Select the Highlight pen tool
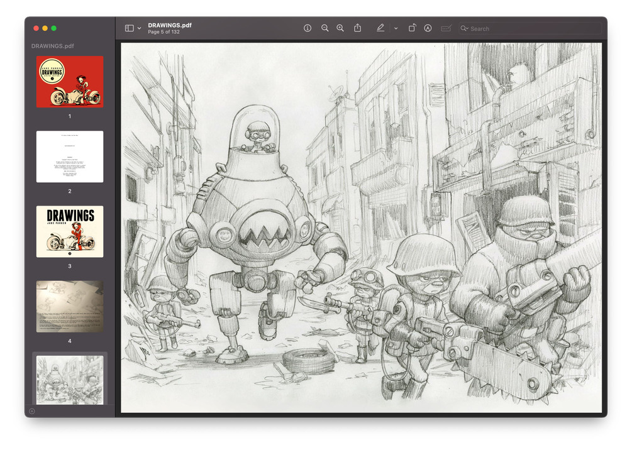This screenshot has width=632, height=450. click(x=380, y=28)
